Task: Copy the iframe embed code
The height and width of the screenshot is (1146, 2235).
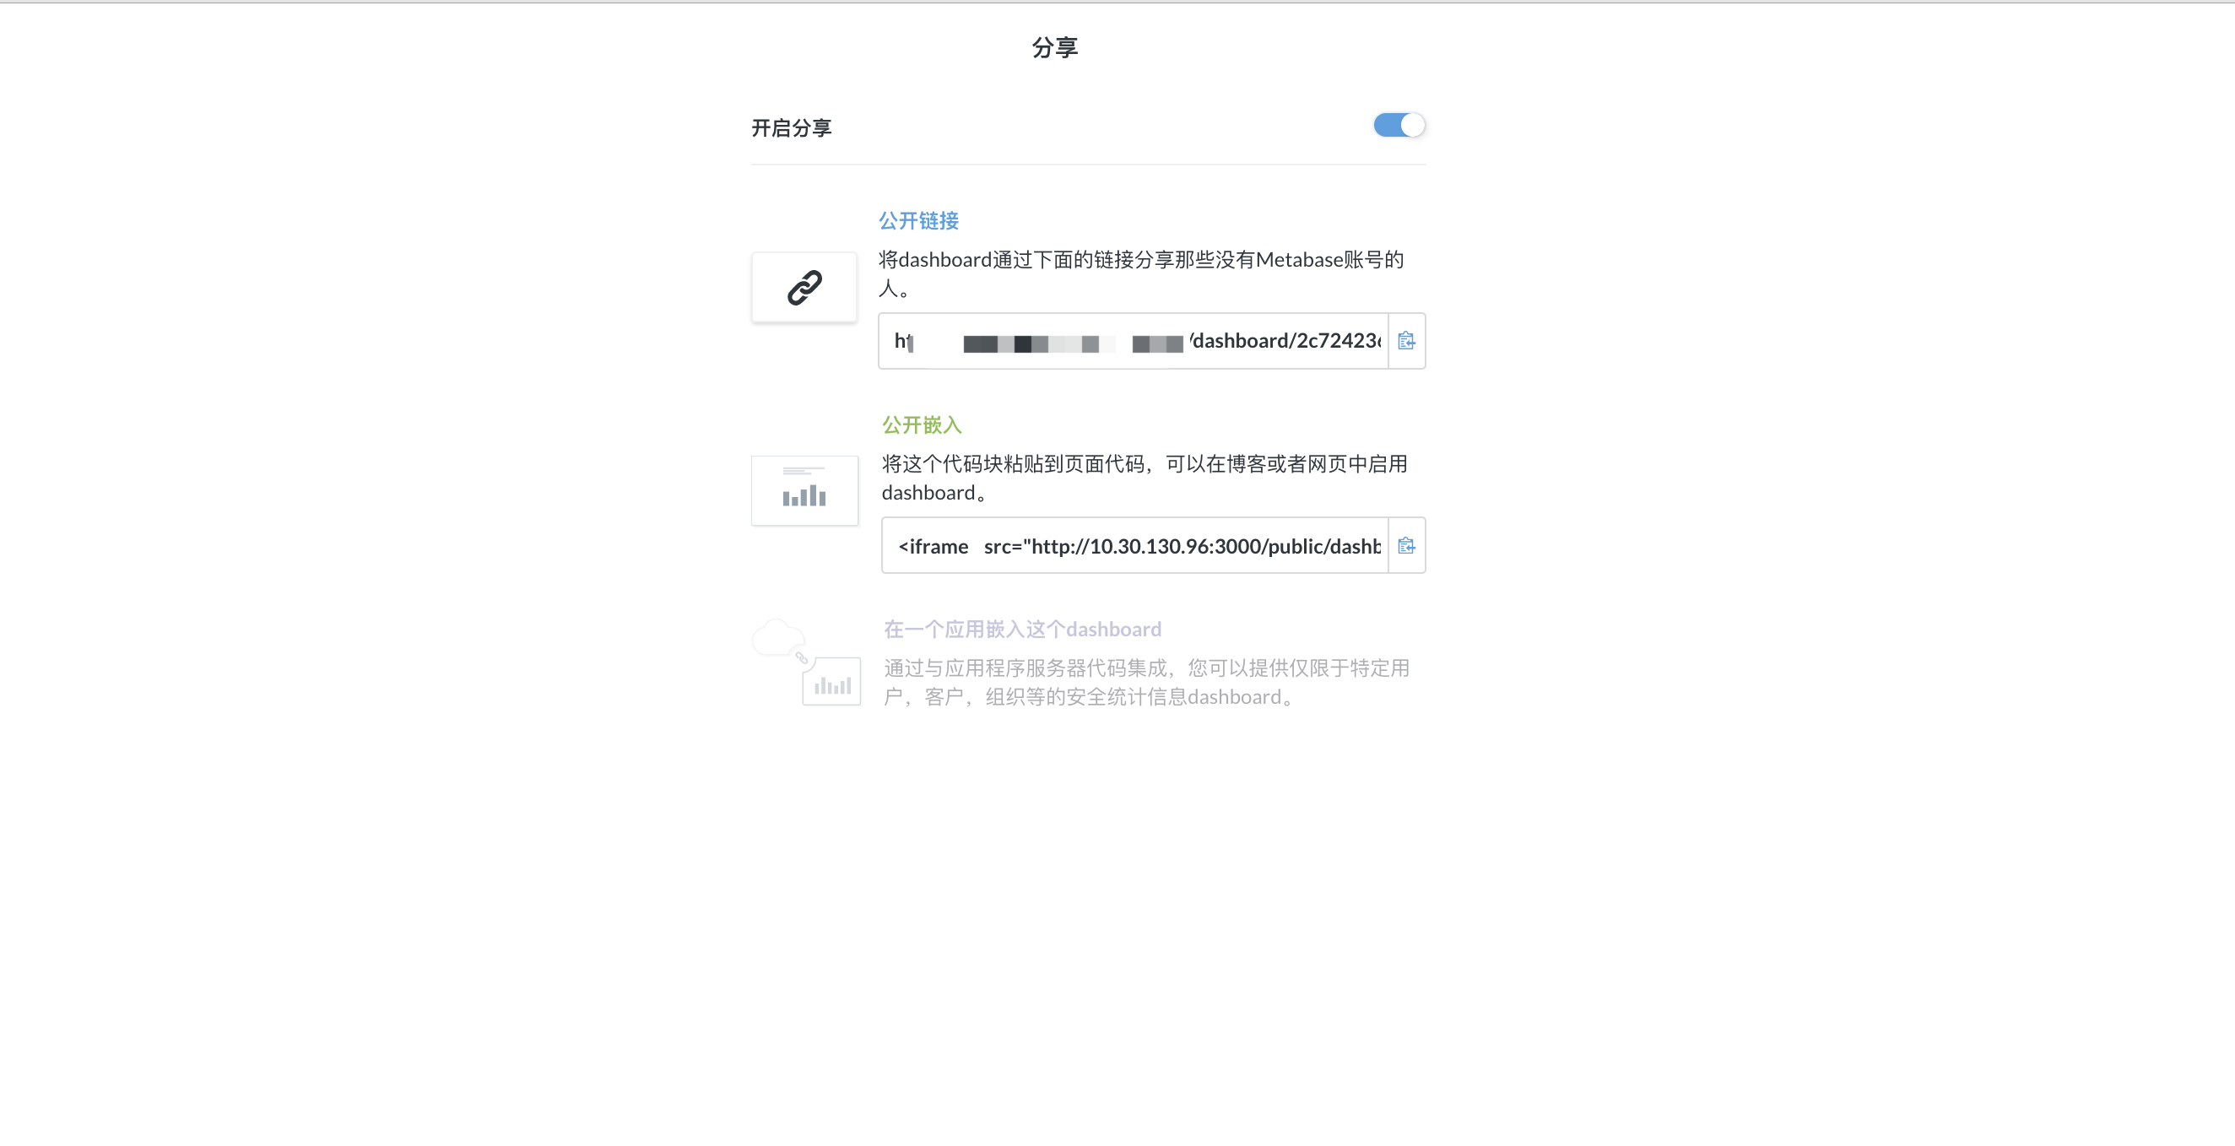Action: (x=1405, y=546)
